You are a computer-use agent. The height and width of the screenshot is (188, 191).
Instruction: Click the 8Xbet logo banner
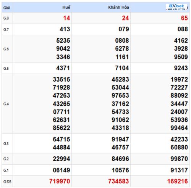pyautogui.click(x=176, y=7)
